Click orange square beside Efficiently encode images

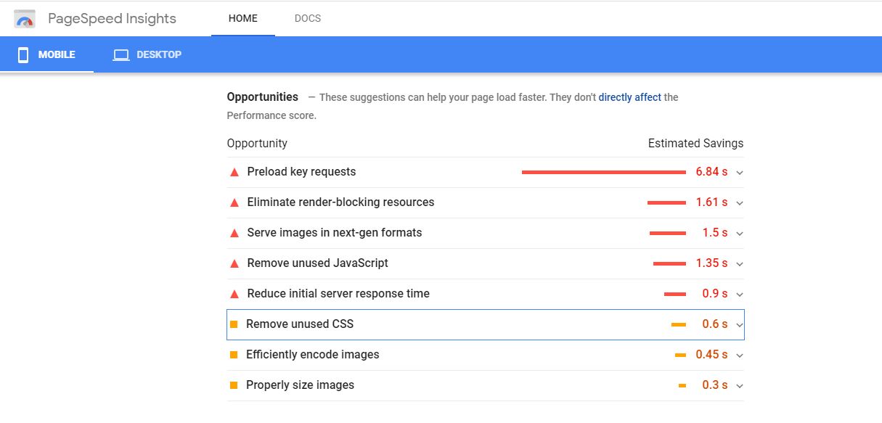tap(234, 355)
